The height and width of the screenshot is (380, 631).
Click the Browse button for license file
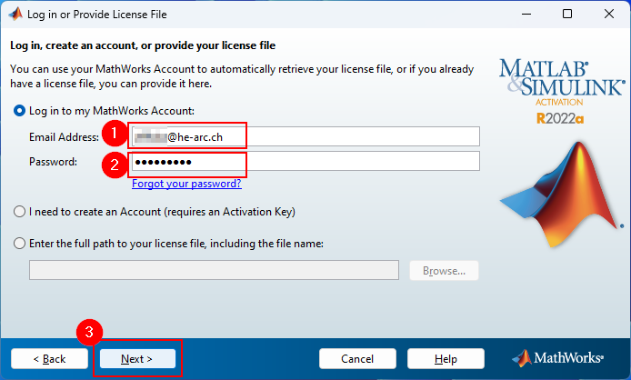[444, 271]
